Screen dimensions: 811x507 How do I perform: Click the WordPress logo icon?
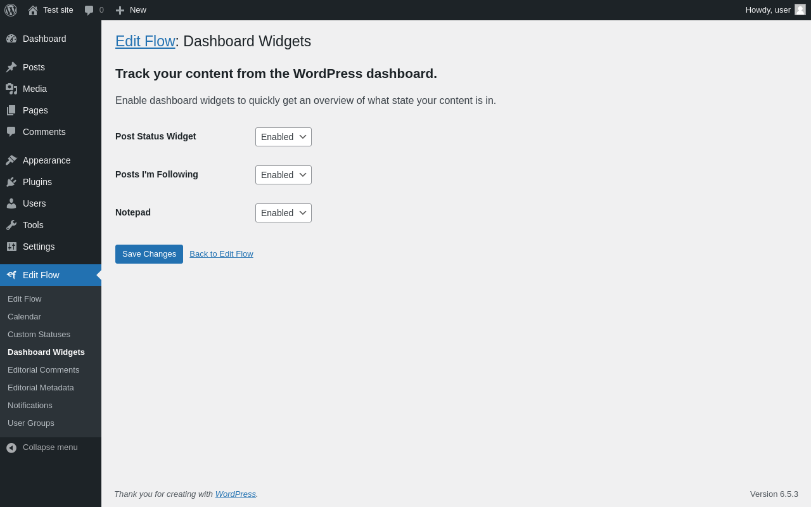[x=11, y=10]
